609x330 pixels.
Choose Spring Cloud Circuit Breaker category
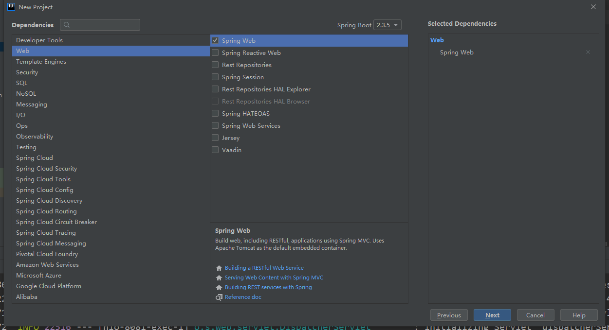click(111, 222)
